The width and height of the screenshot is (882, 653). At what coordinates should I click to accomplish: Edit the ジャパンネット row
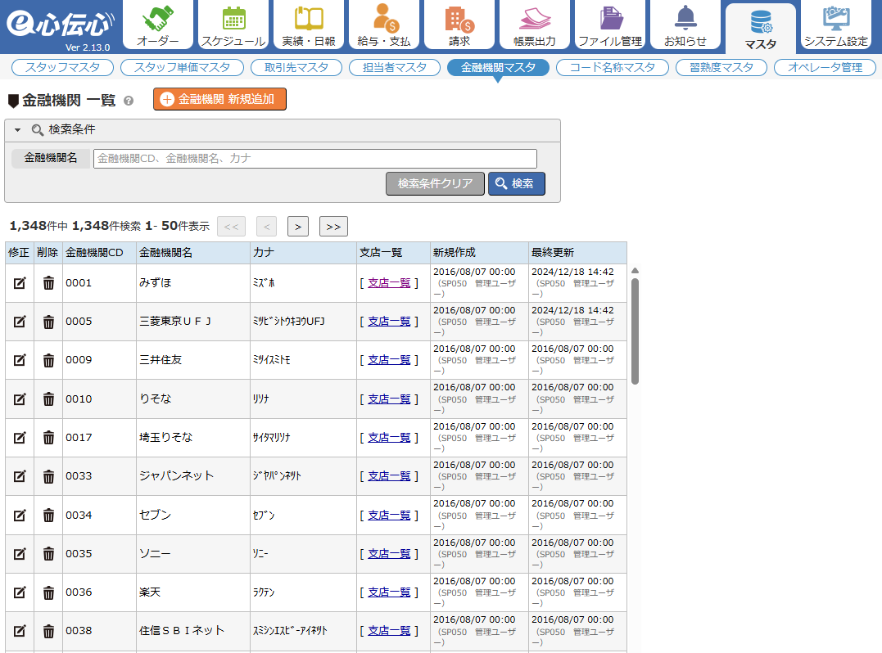[x=20, y=476]
